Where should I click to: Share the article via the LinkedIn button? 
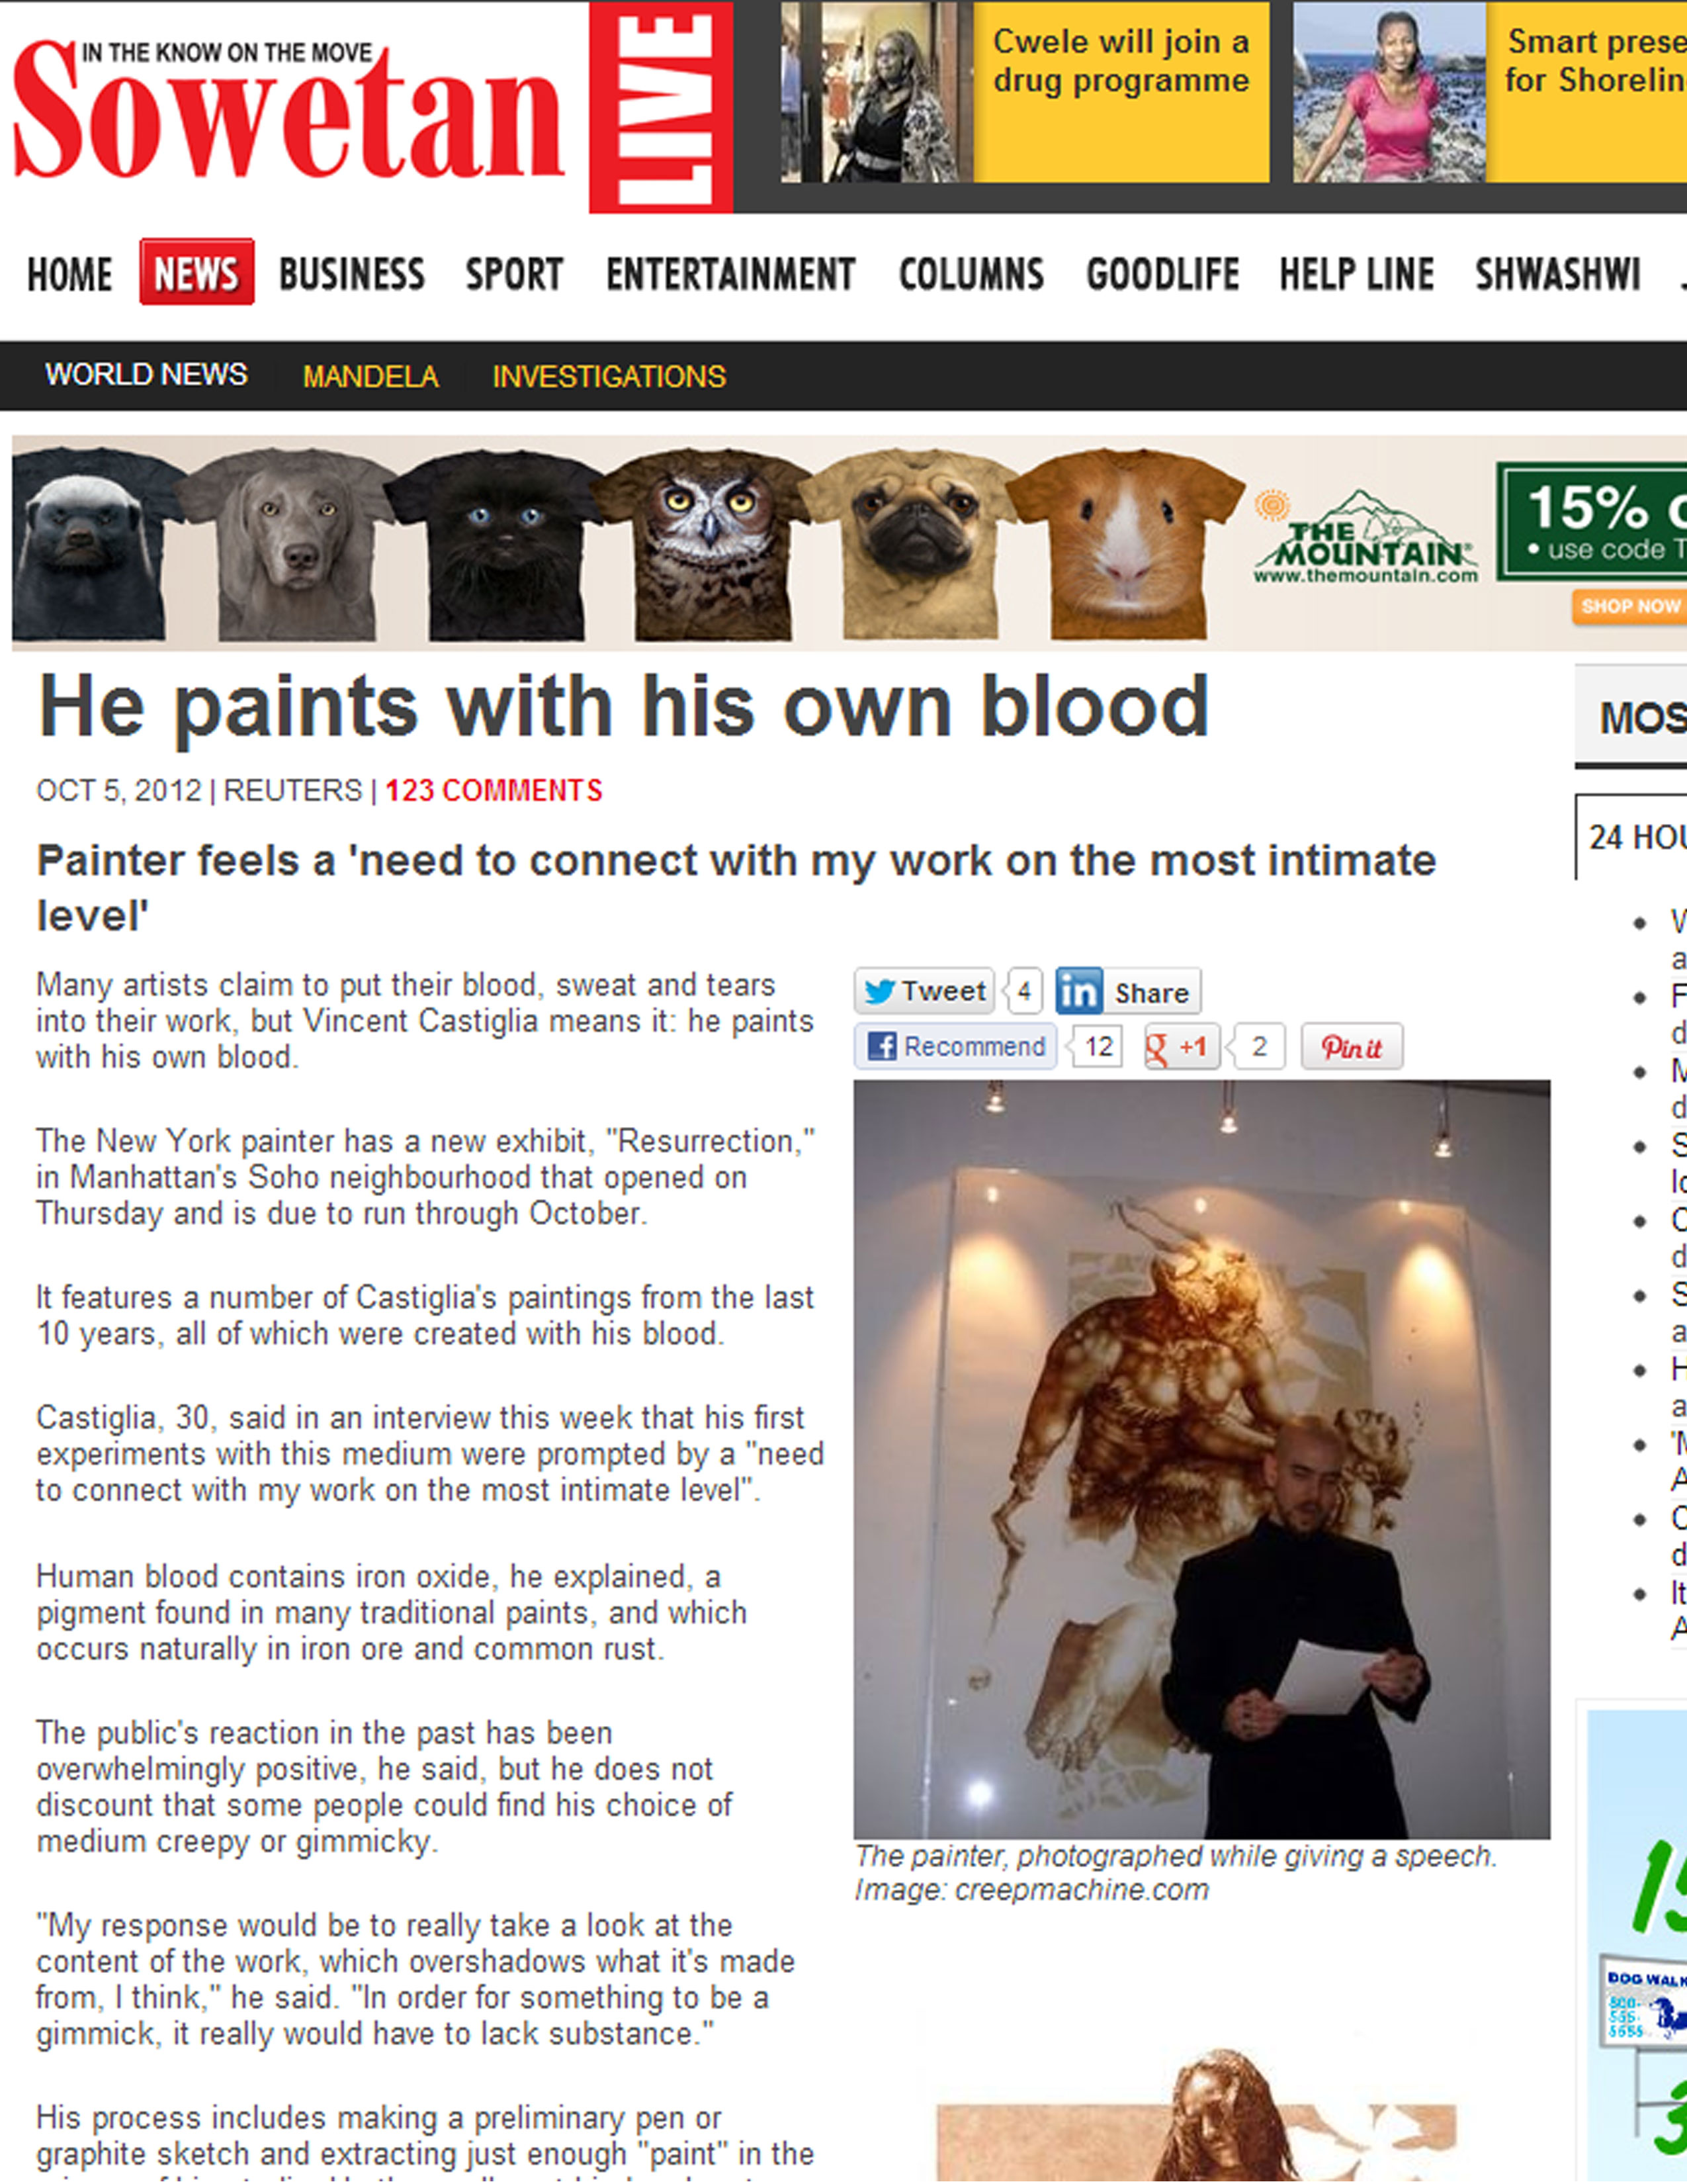tap(1127, 991)
